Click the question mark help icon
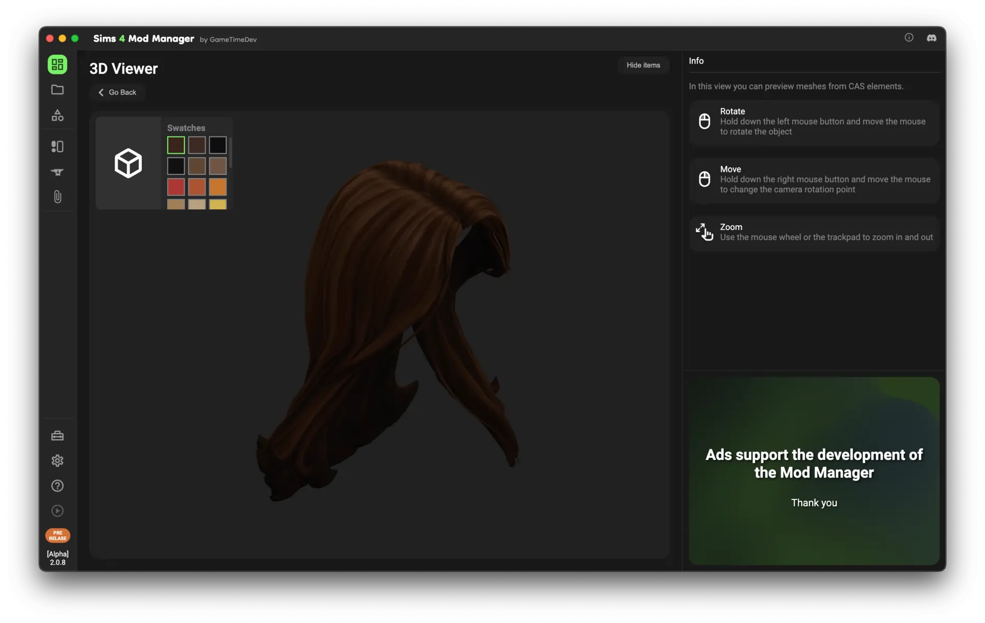The height and width of the screenshot is (623, 985). coord(57,486)
